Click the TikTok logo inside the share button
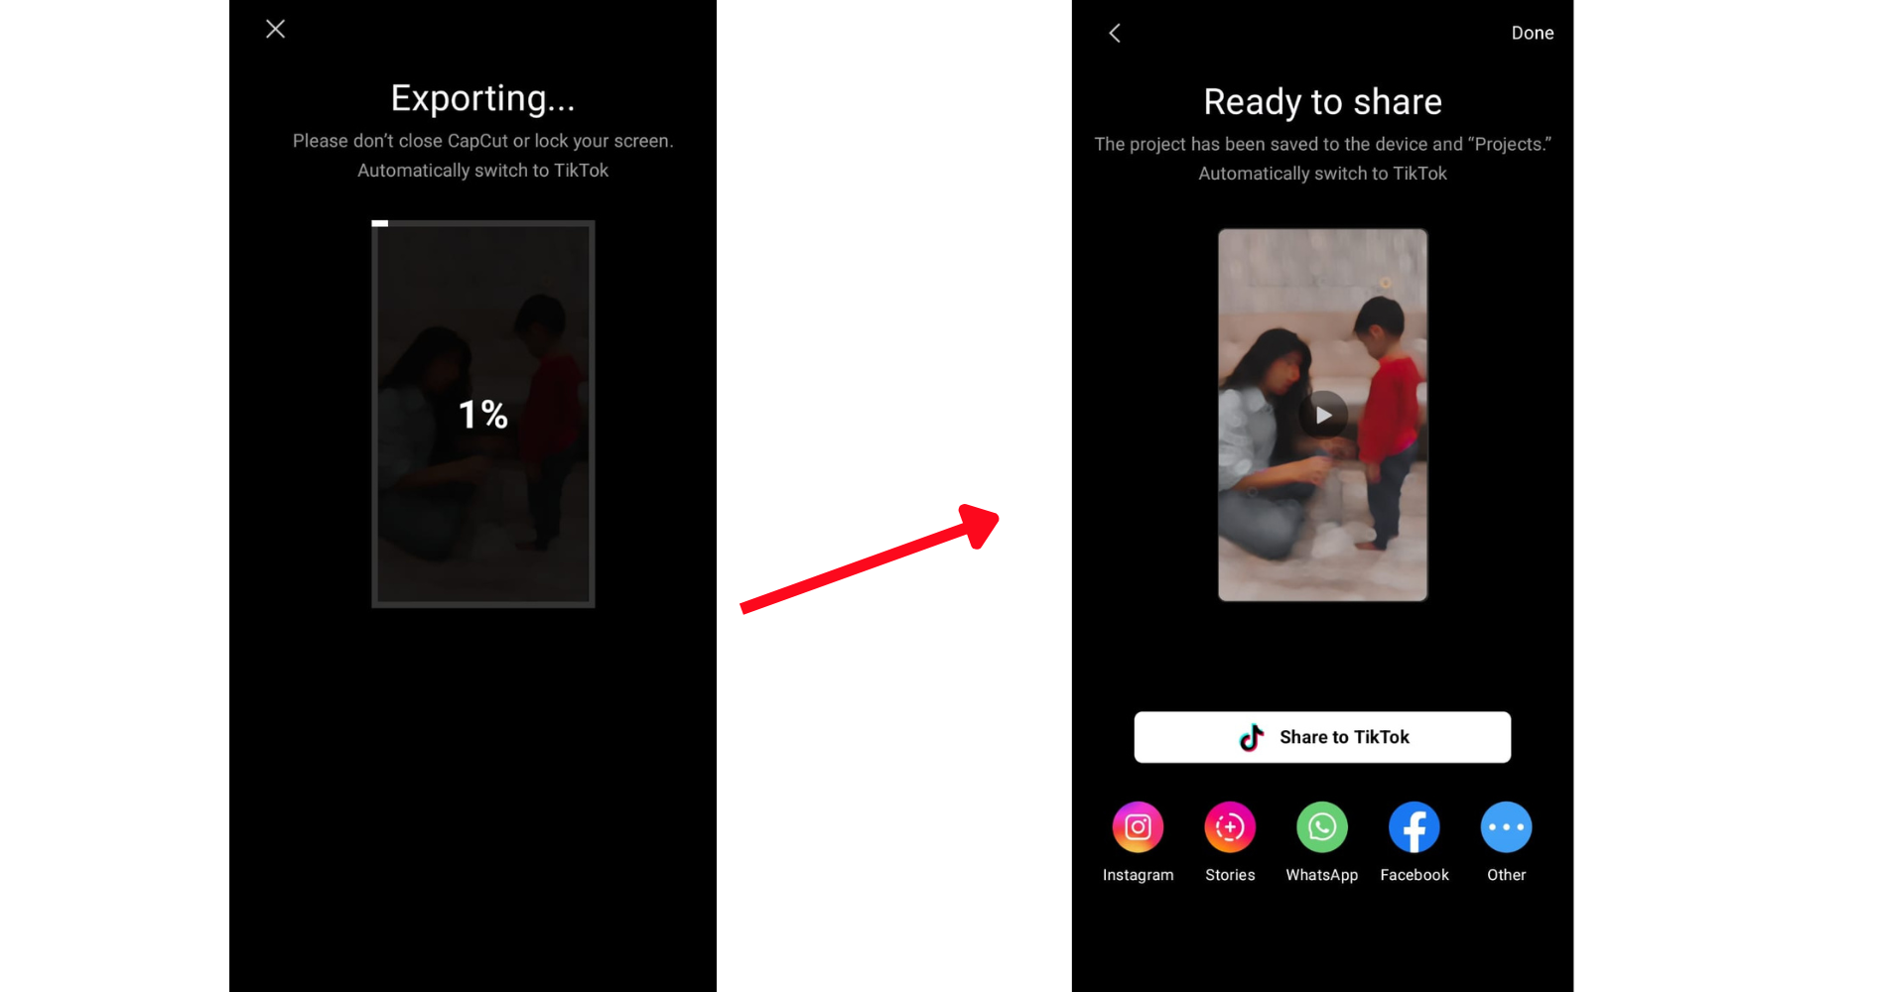The width and height of the screenshot is (1886, 992). 1252,737
